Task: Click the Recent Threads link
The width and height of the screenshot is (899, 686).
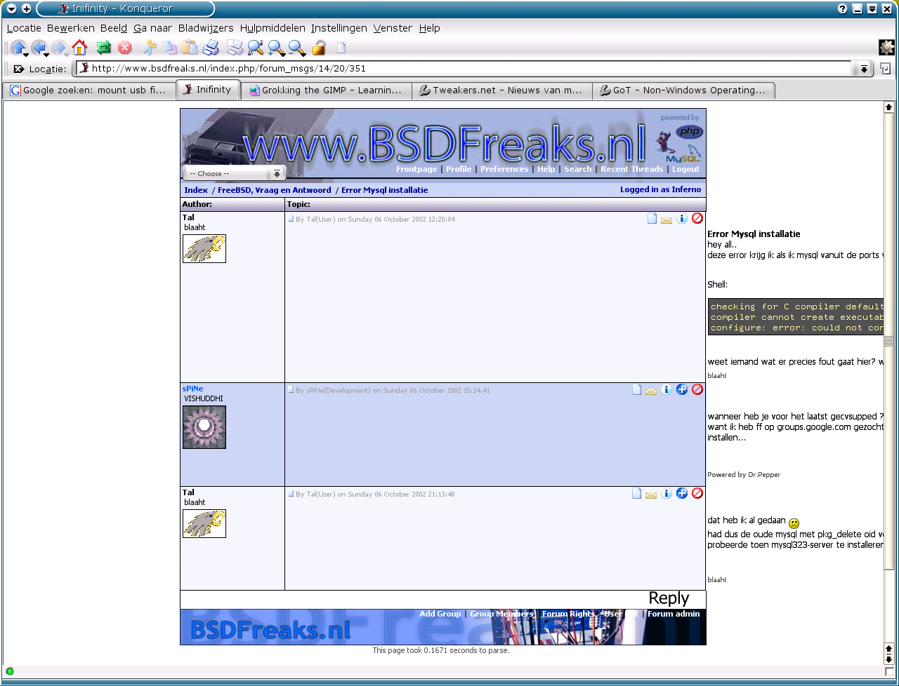Action: tap(631, 169)
